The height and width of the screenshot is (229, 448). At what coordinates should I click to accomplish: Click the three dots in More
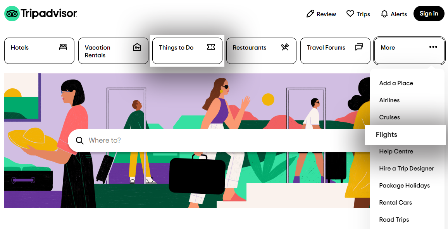tap(433, 47)
